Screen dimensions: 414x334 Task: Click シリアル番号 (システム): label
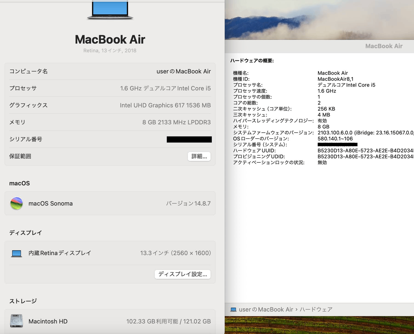point(260,145)
